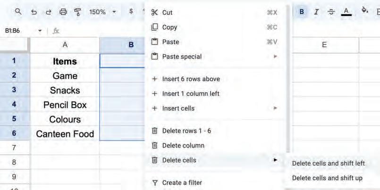Choose Delete cells and shift left
The width and height of the screenshot is (380, 190).
coord(328,163)
